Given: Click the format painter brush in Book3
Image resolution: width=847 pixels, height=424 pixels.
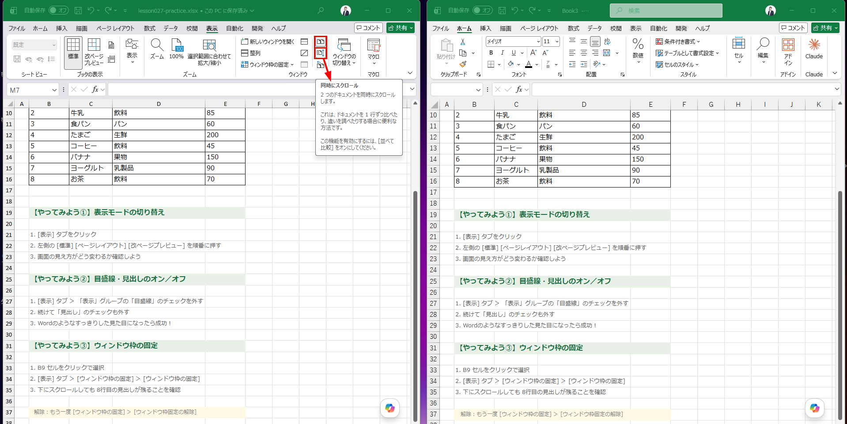Looking at the screenshot, I should click(463, 64).
